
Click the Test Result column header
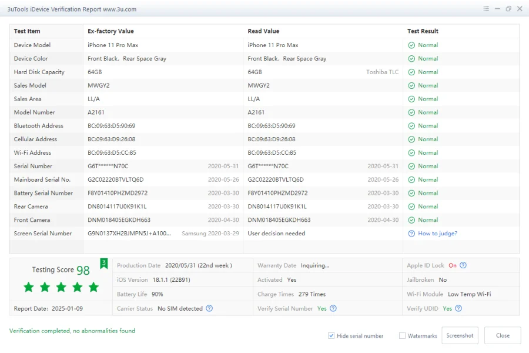pos(423,31)
